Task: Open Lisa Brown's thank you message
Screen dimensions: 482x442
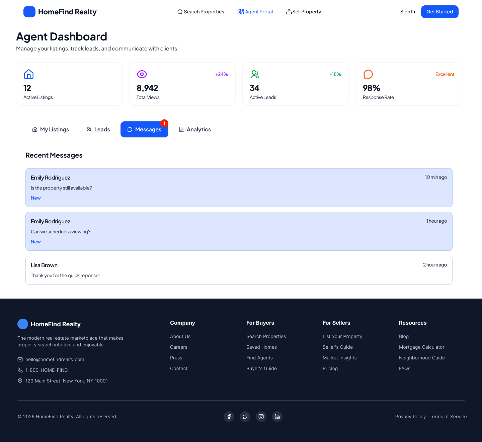Action: tap(239, 270)
